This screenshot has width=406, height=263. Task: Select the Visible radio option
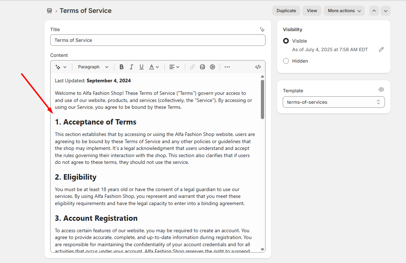[286, 41]
